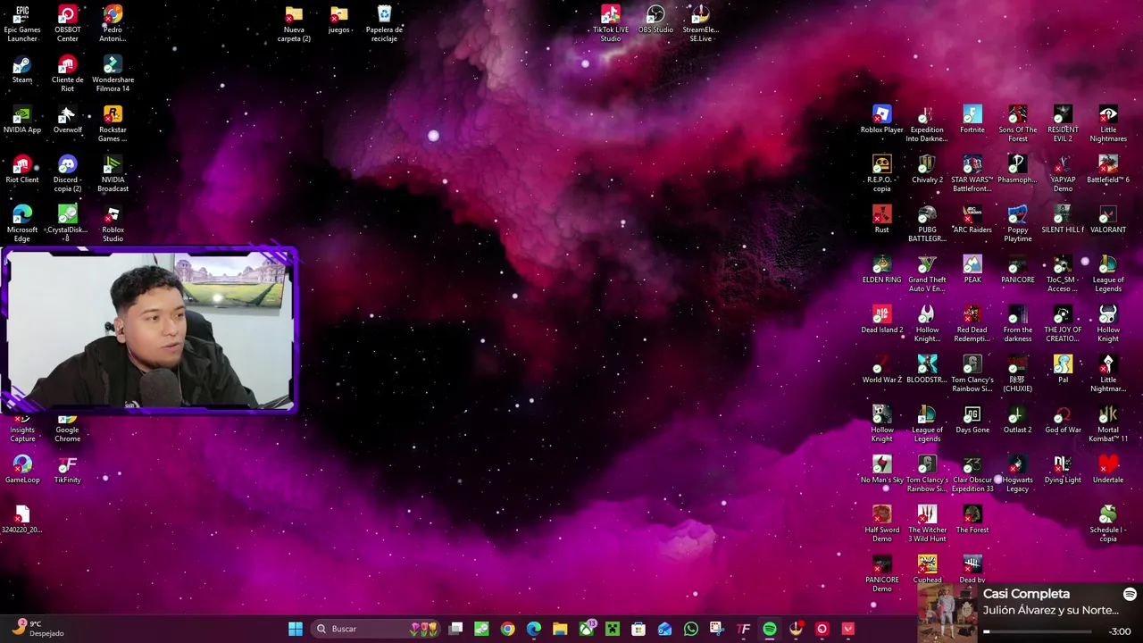Select Sons Of The Forest icon
The image size is (1143, 643).
[x=1018, y=123]
